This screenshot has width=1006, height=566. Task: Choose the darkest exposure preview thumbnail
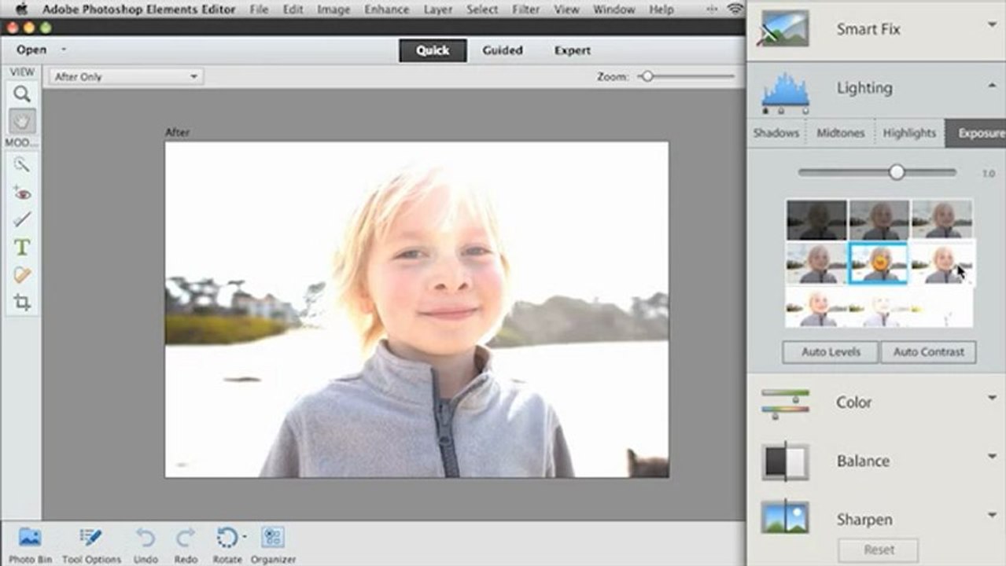[x=817, y=220]
